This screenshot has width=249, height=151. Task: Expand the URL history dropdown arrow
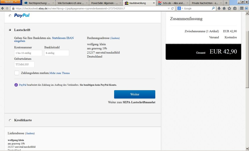(x=169, y=8)
